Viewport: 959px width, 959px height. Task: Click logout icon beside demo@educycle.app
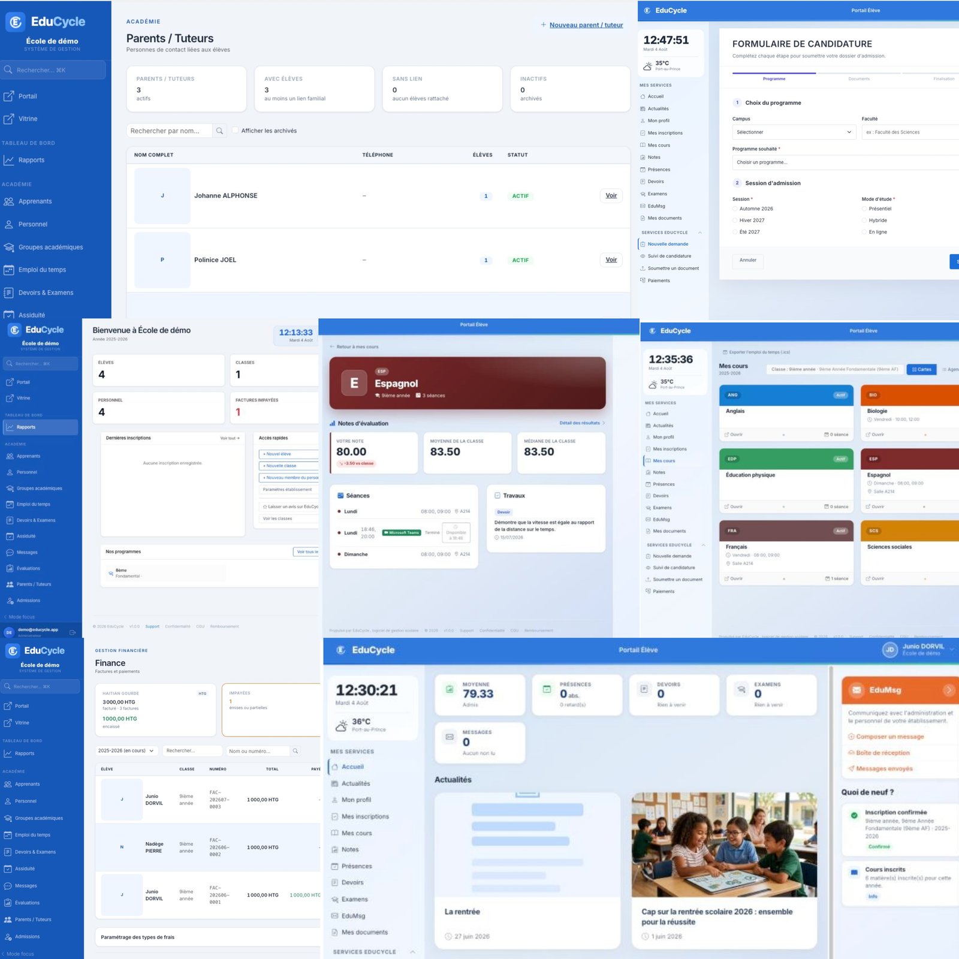click(73, 632)
